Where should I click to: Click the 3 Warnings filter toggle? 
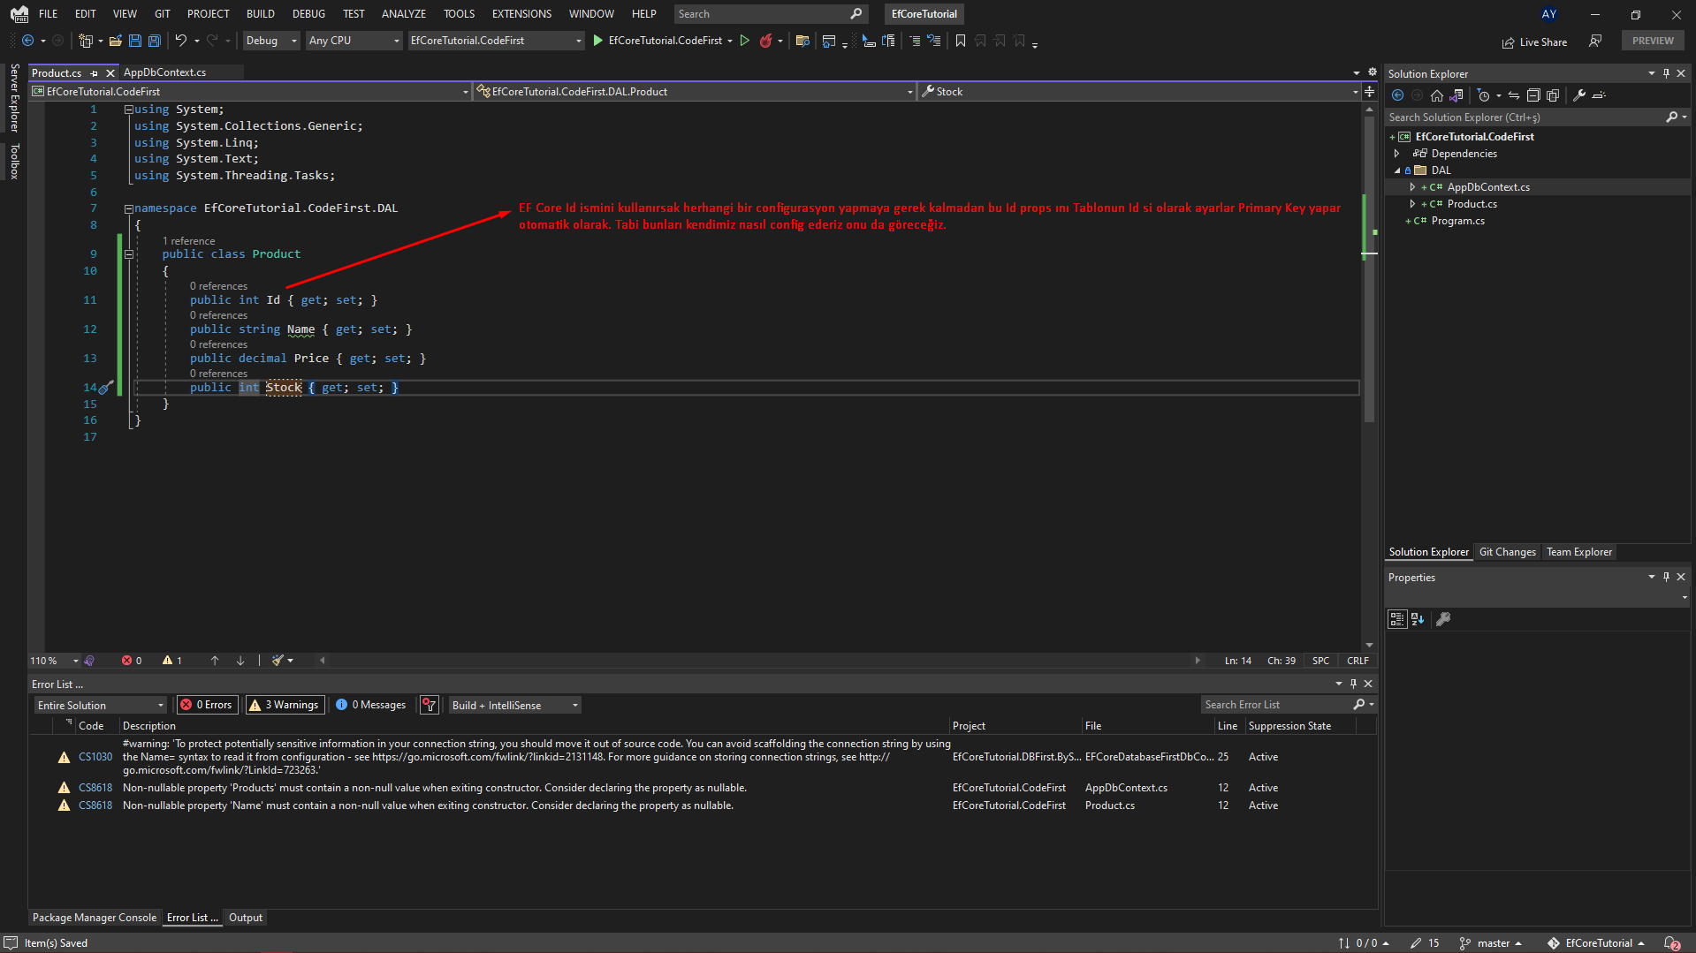pos(284,704)
